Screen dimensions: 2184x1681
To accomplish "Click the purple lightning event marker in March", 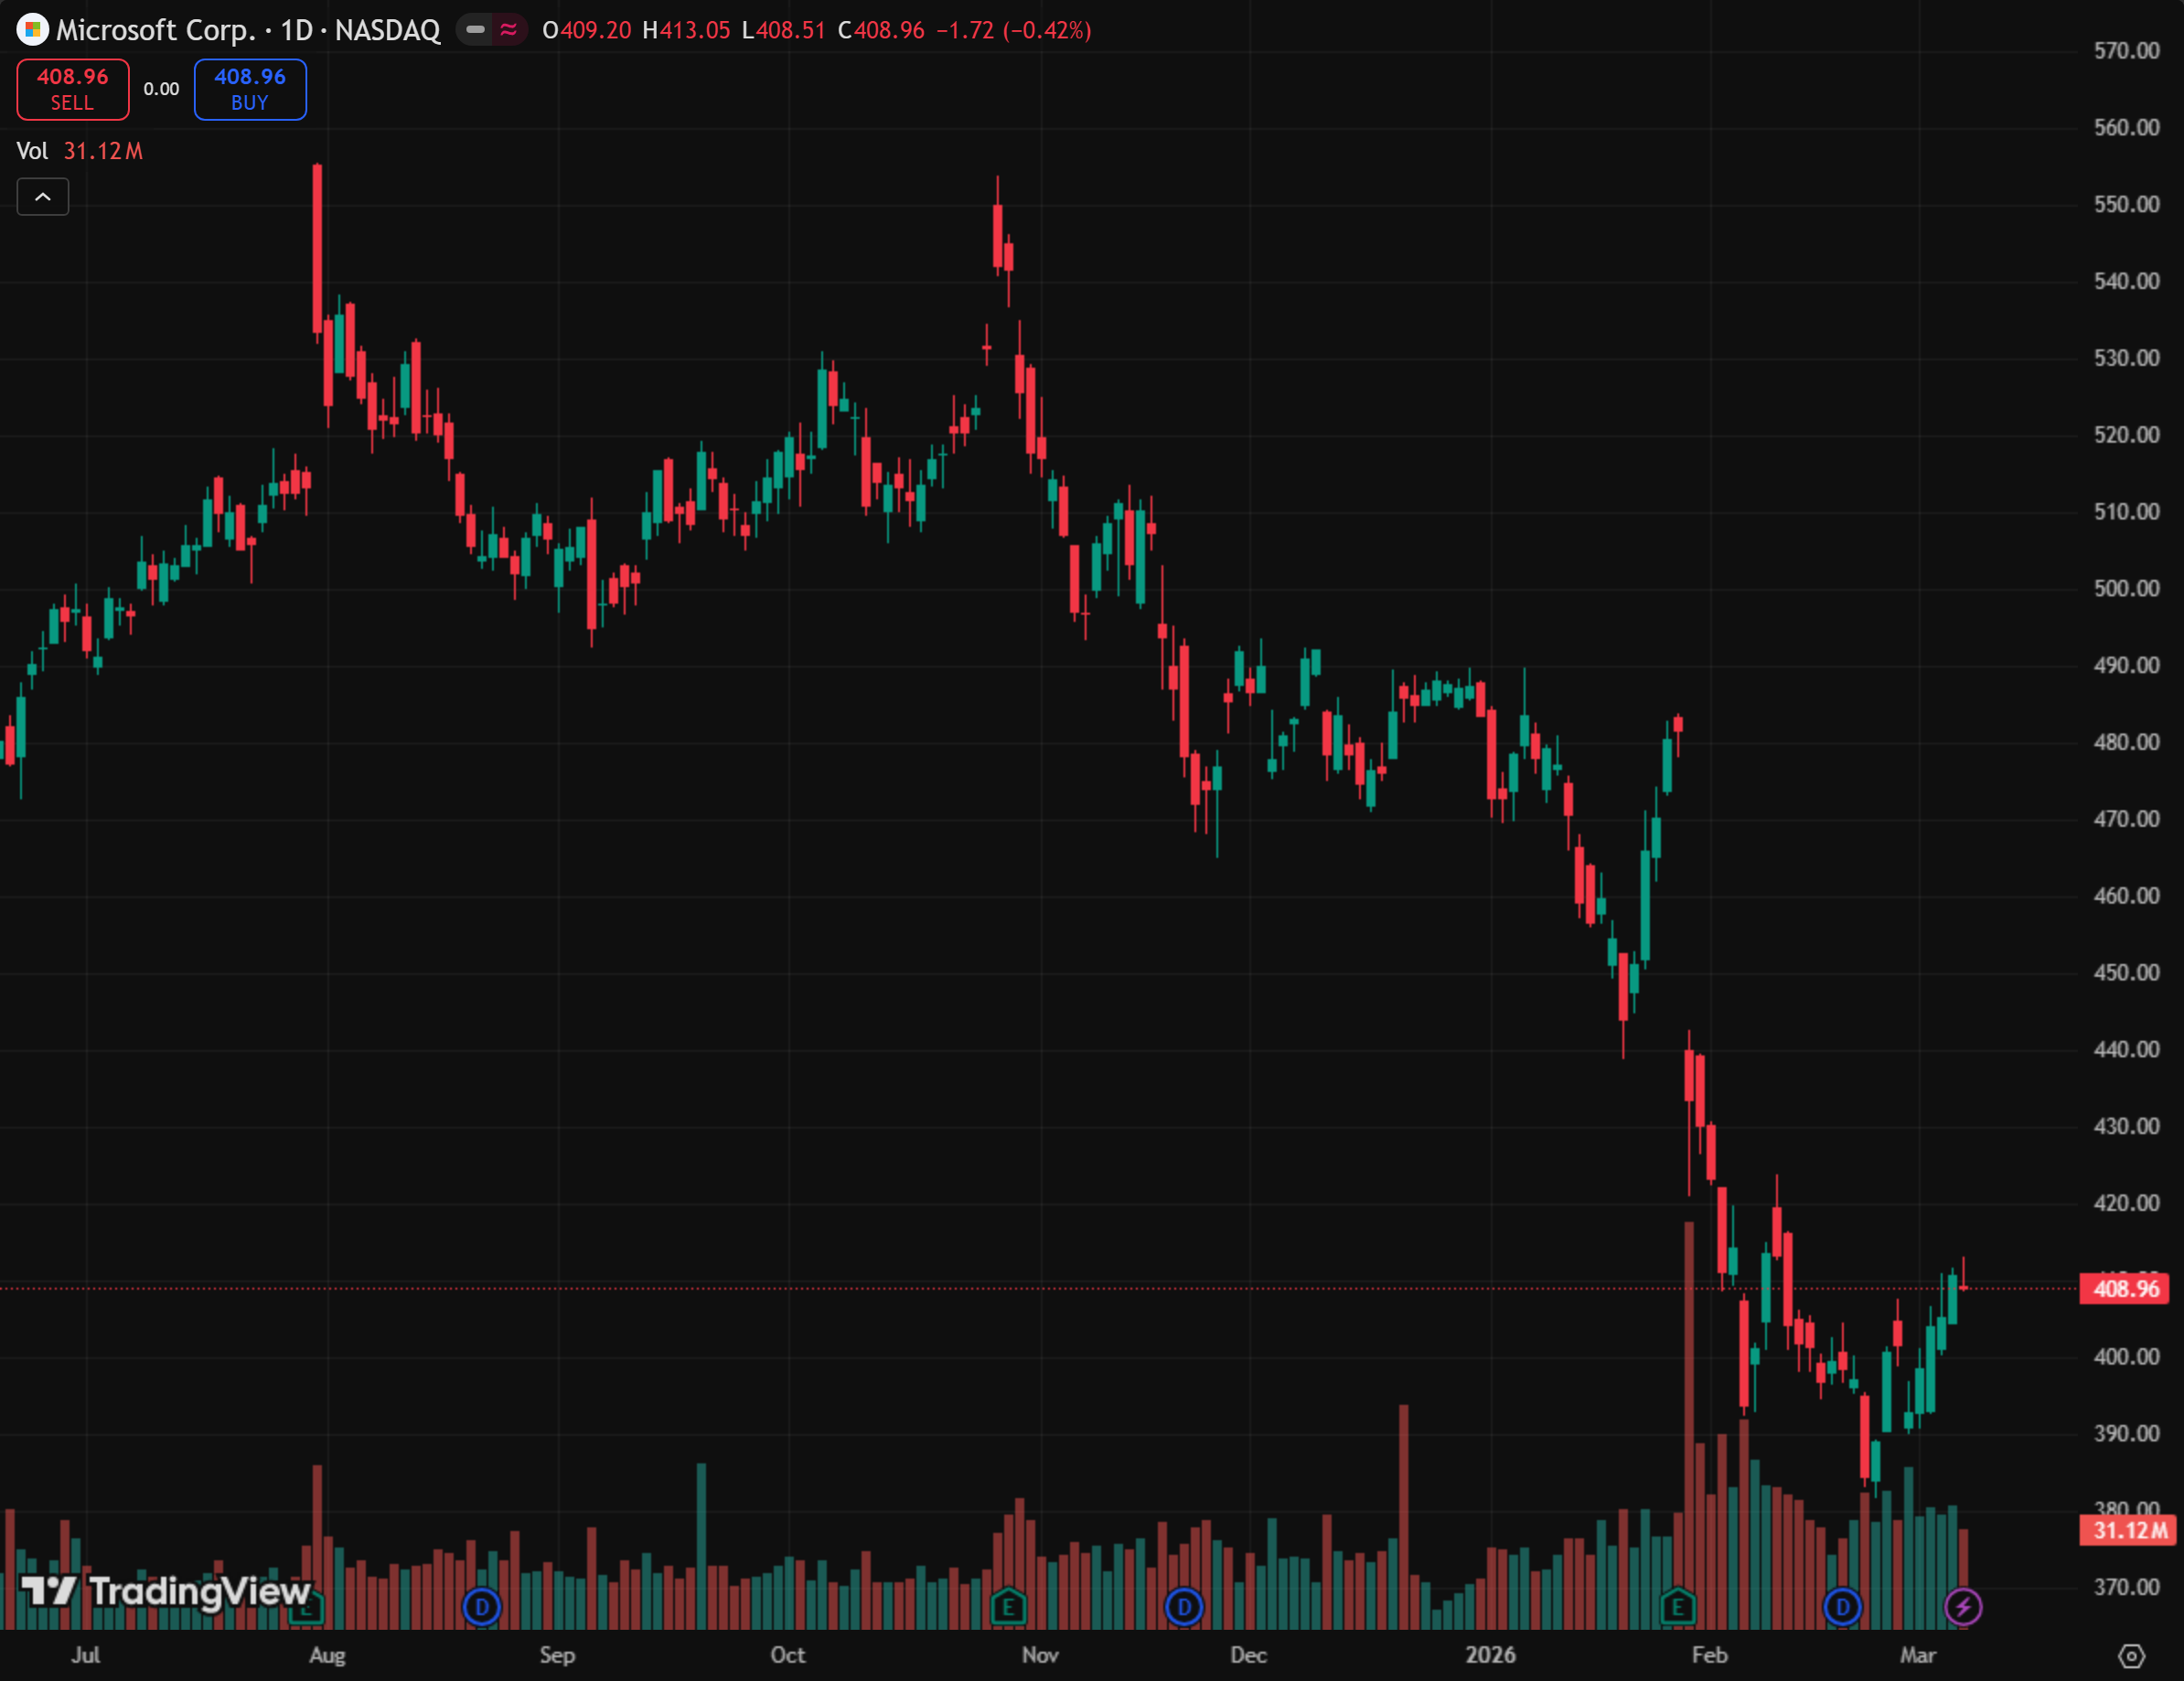I will coord(1963,1607).
